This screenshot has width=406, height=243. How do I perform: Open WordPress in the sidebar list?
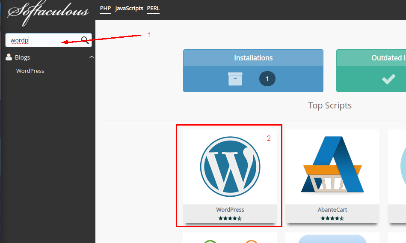point(30,71)
